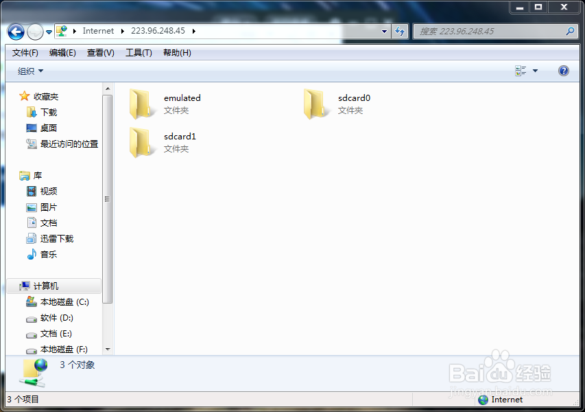
Task: Open help with the blue question icon
Action: coord(563,71)
